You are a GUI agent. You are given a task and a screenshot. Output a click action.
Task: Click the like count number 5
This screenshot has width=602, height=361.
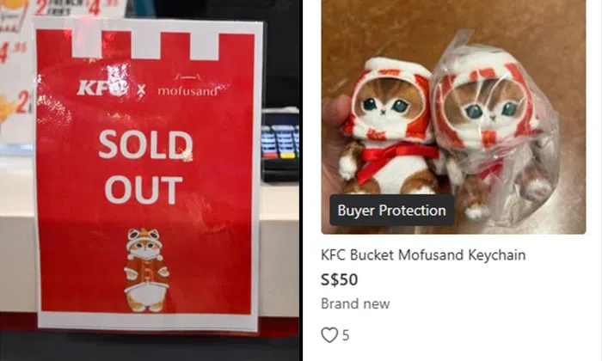pyautogui.click(x=346, y=335)
